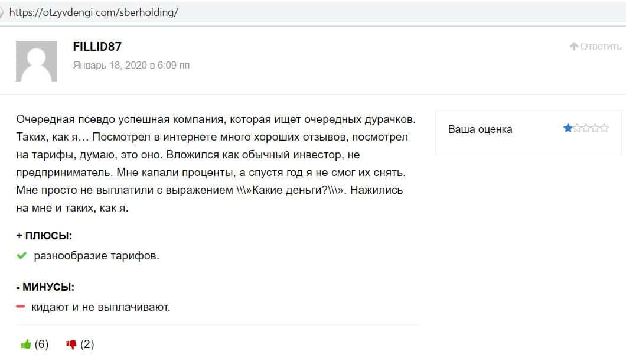
Task: Set rating using the third star
Action: [586, 128]
